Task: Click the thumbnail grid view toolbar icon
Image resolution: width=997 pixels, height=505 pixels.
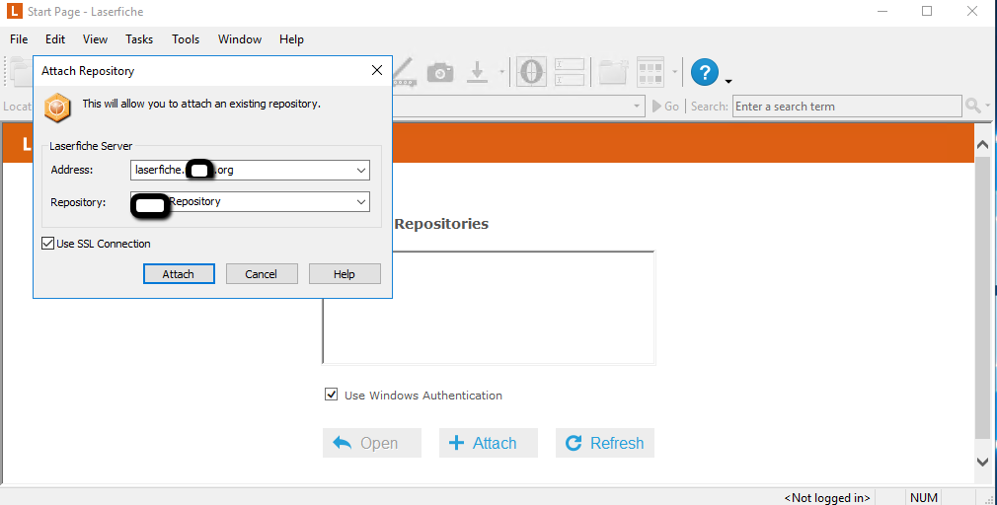Action: pos(651,72)
